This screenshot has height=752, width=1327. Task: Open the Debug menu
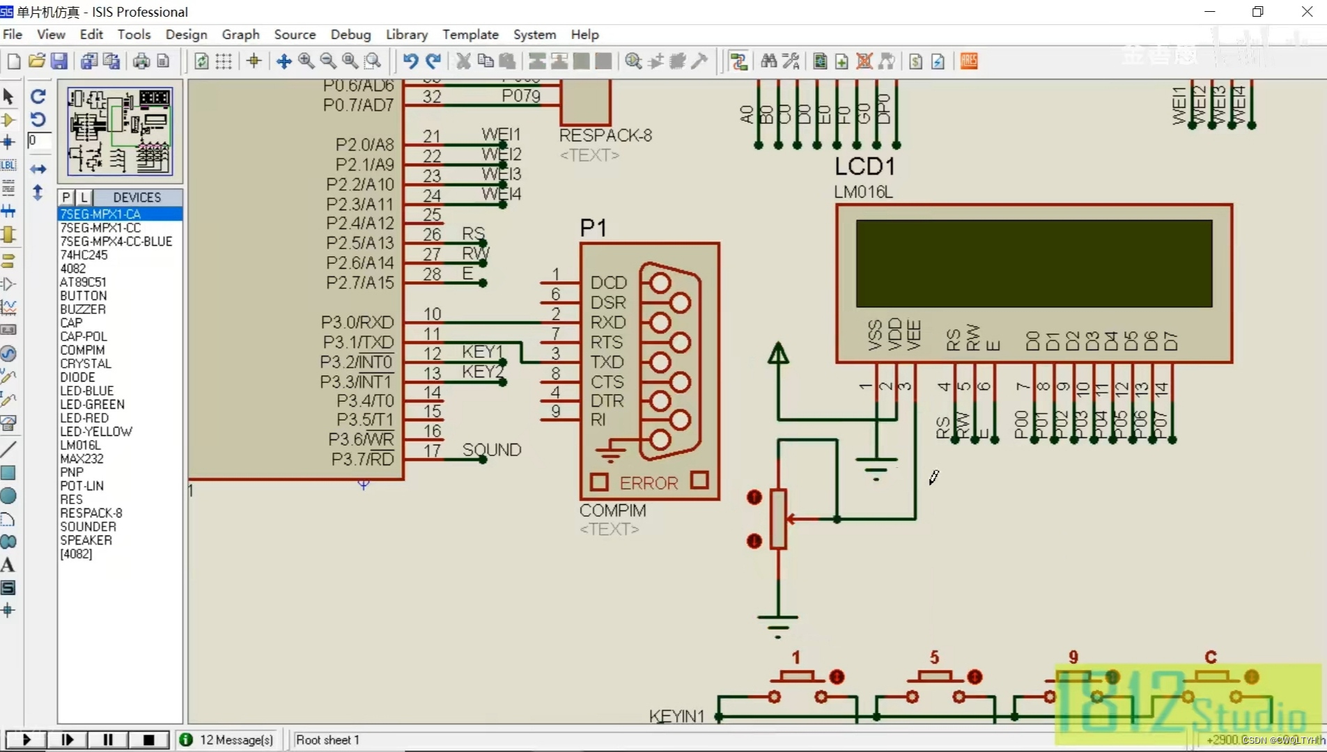[x=350, y=34]
